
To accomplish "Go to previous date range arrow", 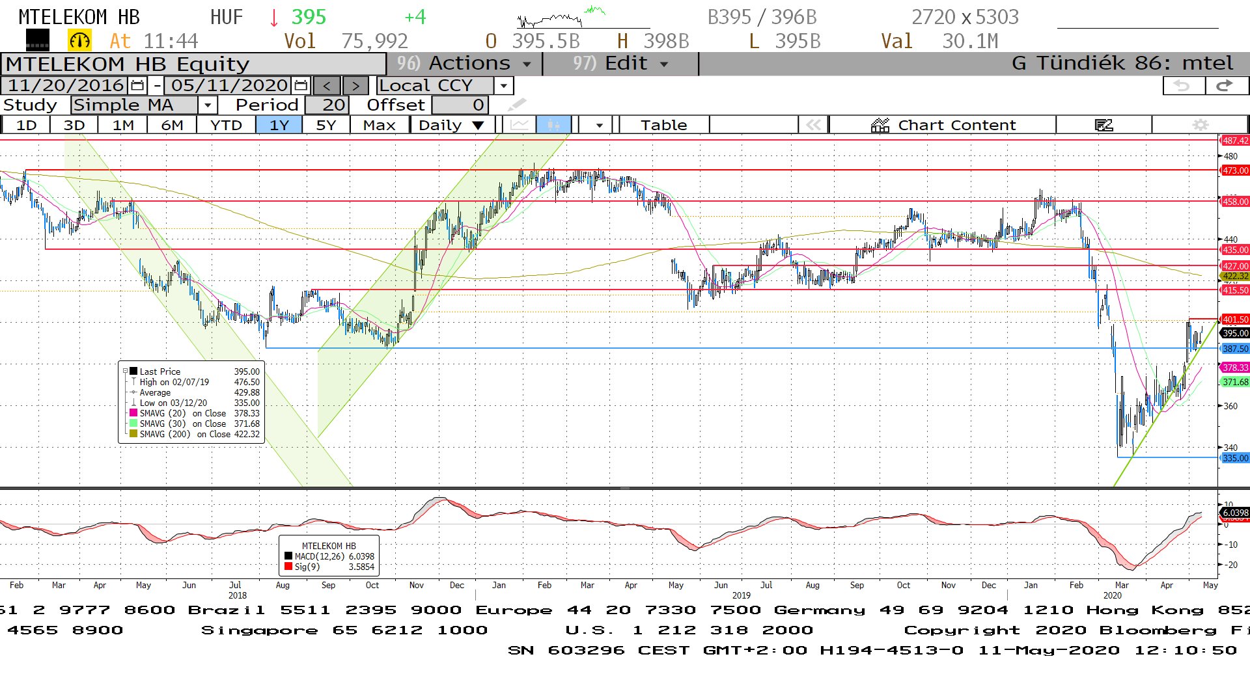I will (327, 86).
